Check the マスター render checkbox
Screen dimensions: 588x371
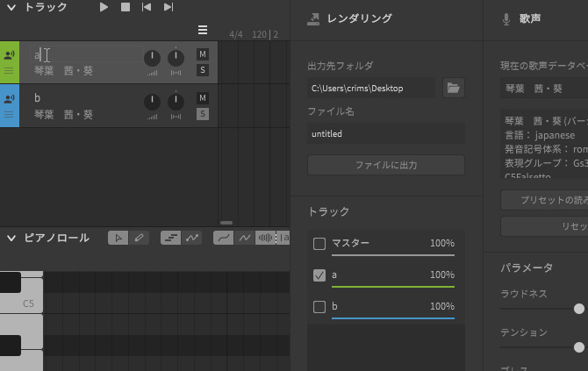pos(319,244)
